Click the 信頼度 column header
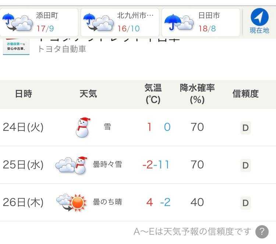 coord(245,94)
